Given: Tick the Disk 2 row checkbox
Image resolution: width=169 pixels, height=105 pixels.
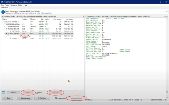Looking at the screenshot, I should pos(3,22).
